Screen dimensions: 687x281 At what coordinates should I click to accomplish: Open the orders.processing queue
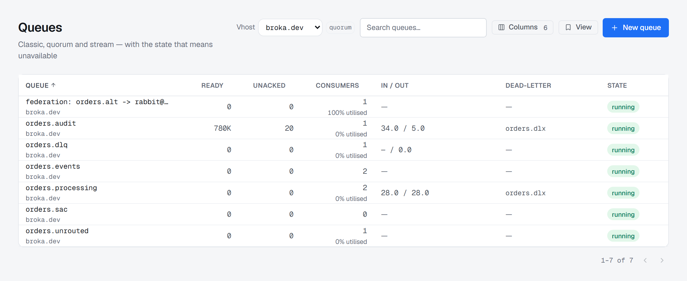tap(61, 188)
